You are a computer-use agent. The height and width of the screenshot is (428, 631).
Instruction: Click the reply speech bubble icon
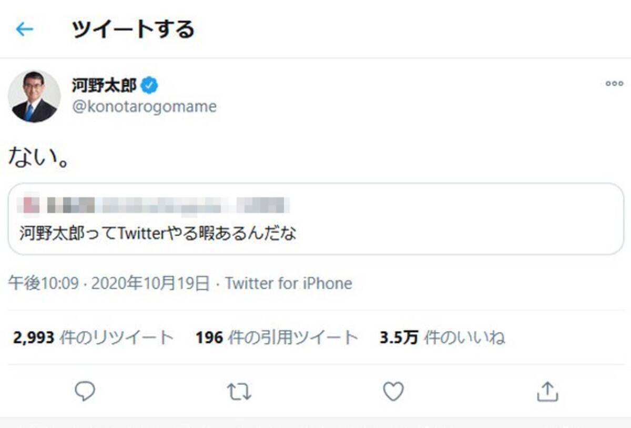coord(85,391)
